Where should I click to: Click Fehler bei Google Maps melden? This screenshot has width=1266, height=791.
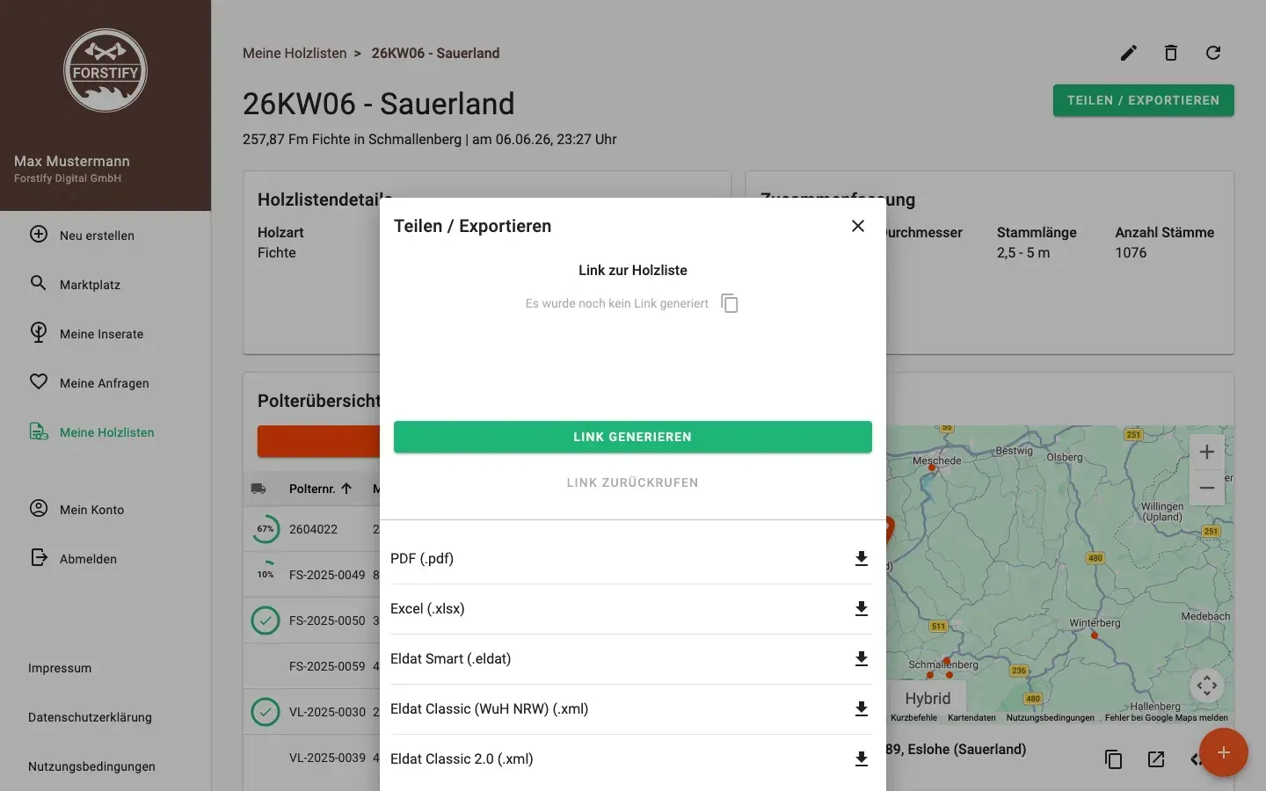pos(1167,718)
